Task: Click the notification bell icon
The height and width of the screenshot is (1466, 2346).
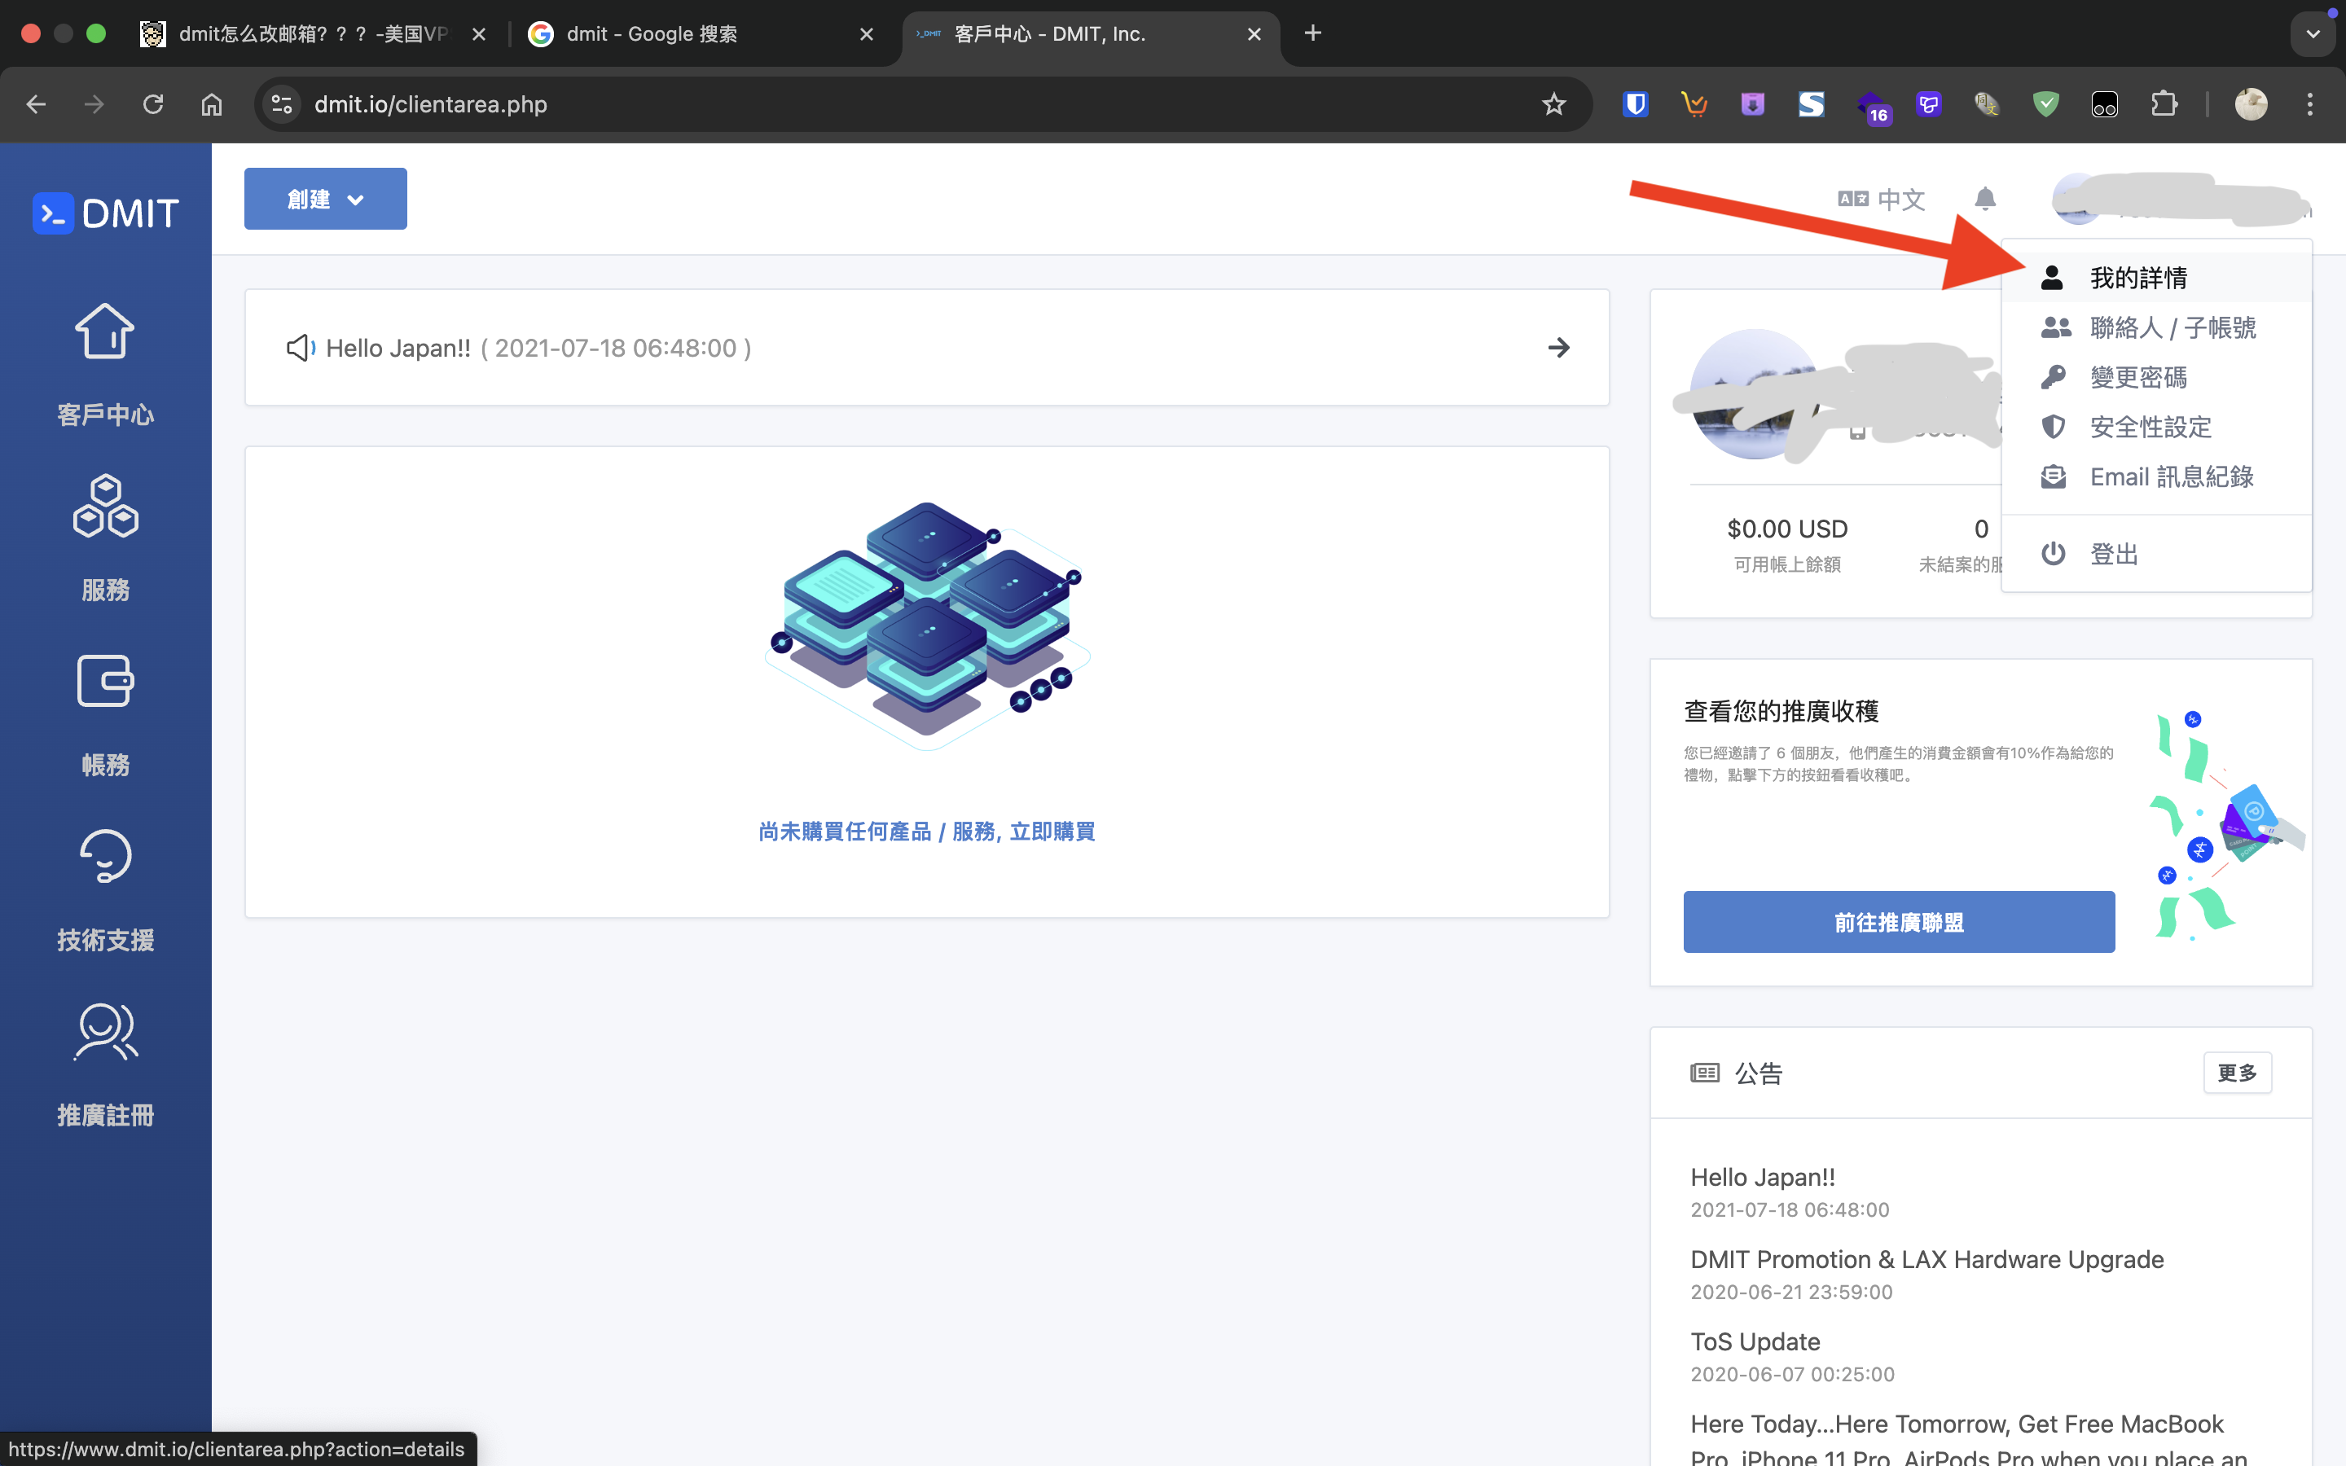Action: (1984, 199)
